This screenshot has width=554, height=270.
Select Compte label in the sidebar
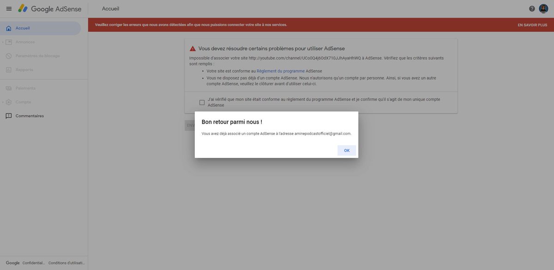(x=24, y=102)
